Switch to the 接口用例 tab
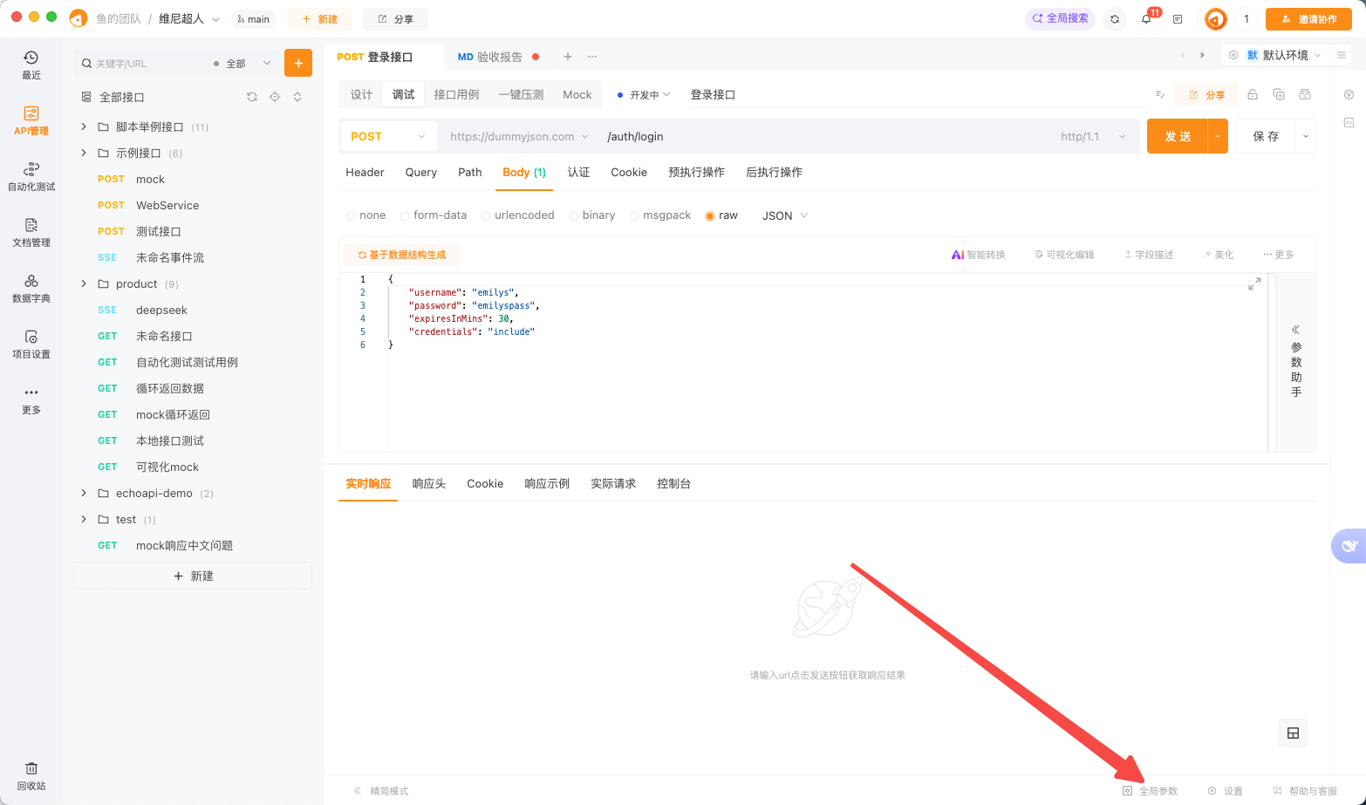The height and width of the screenshot is (805, 1366). point(456,94)
